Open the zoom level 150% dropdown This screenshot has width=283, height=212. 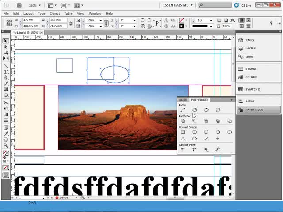click(40, 5)
